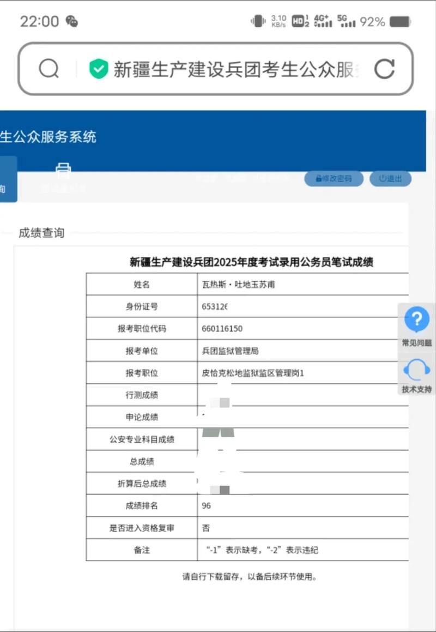Tap the address bar URL text
This screenshot has width=436, height=632.
pyautogui.click(x=234, y=69)
